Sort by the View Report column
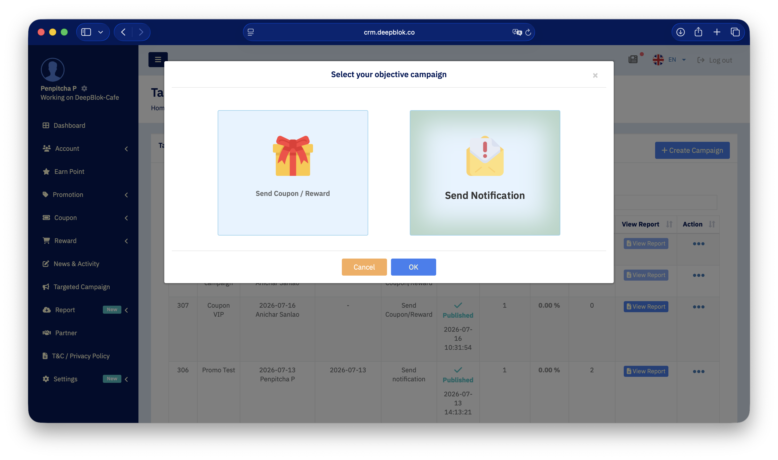 click(646, 224)
